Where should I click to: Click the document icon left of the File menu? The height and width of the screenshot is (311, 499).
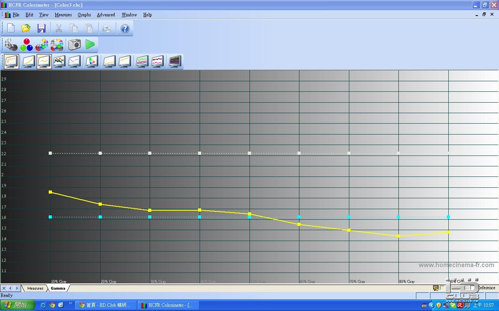click(x=7, y=15)
